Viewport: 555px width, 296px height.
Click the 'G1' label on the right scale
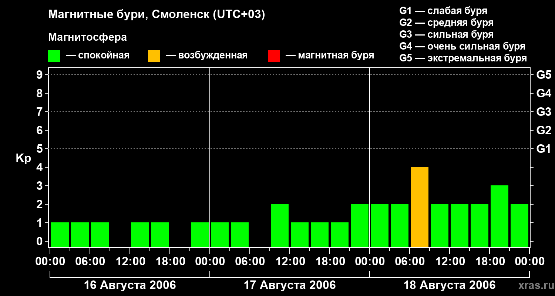544,149
